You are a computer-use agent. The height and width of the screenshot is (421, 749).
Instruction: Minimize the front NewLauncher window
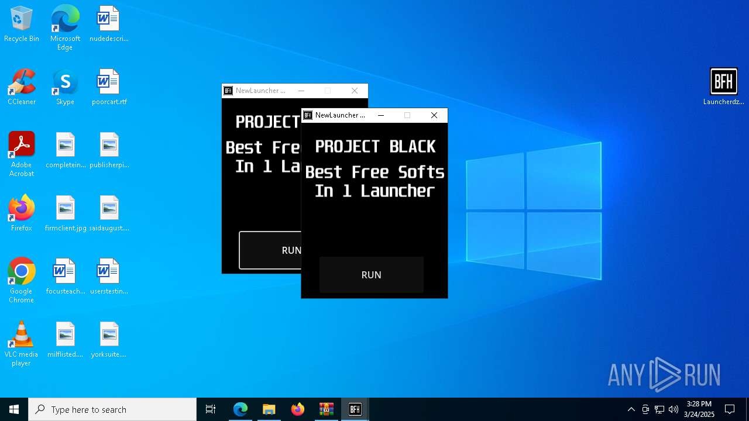[x=381, y=115]
